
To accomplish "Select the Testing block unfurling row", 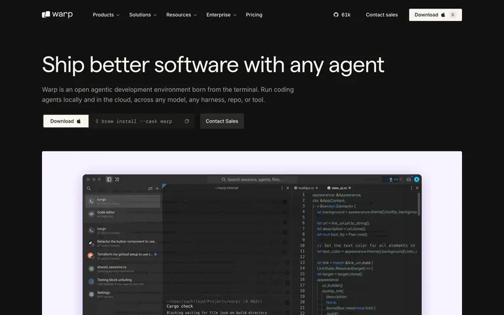I will [123, 282].
